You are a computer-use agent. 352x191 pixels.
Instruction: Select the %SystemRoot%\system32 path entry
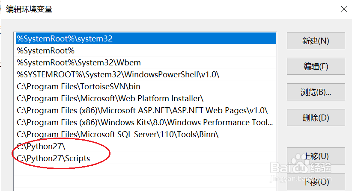tap(64, 38)
